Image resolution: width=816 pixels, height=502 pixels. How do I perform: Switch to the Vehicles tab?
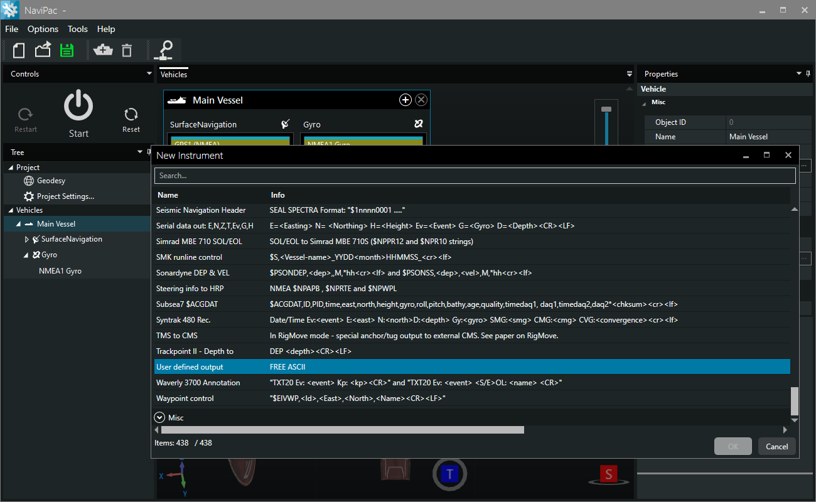tap(174, 74)
